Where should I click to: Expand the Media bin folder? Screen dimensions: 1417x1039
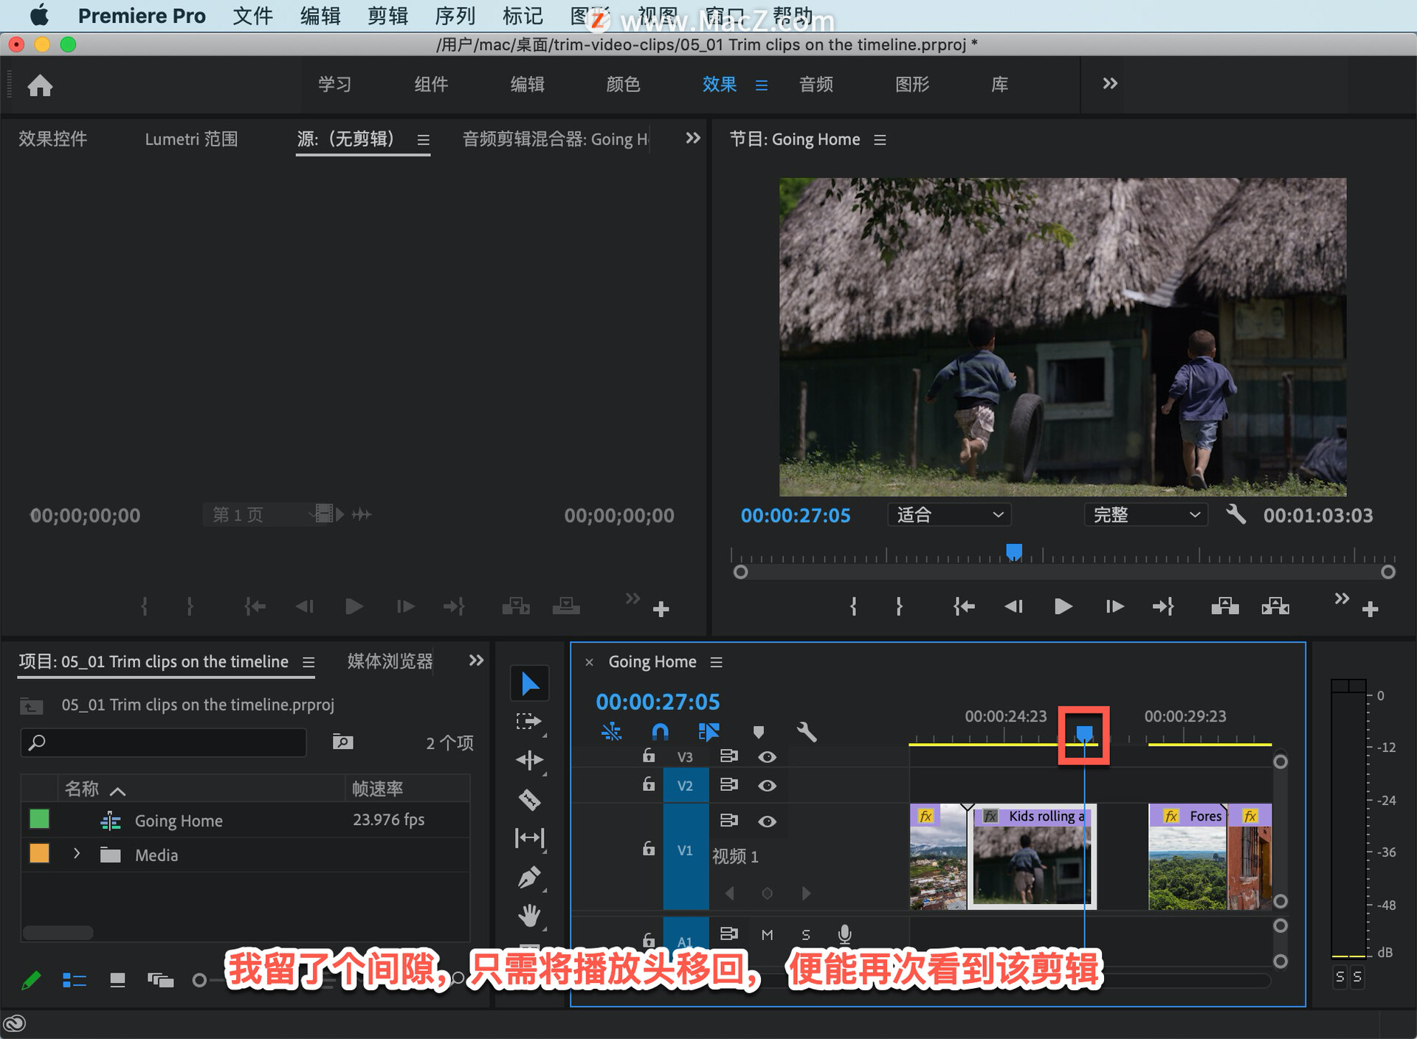[77, 854]
